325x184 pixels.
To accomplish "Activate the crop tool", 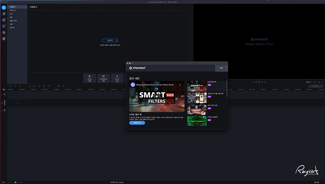I will 39,86.
